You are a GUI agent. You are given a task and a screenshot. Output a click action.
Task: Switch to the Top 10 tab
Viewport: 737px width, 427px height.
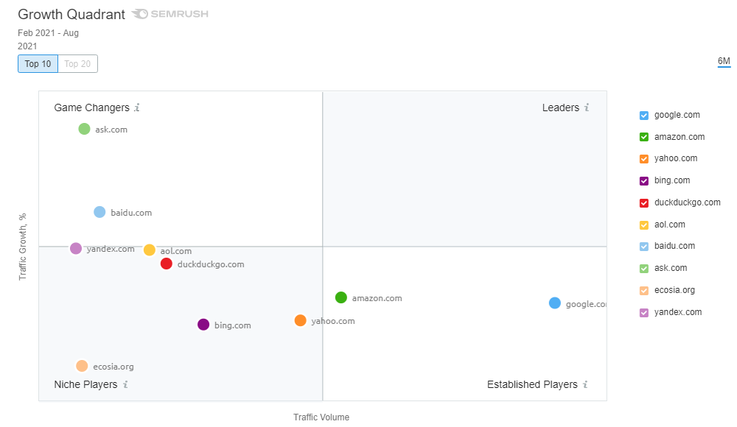point(38,64)
